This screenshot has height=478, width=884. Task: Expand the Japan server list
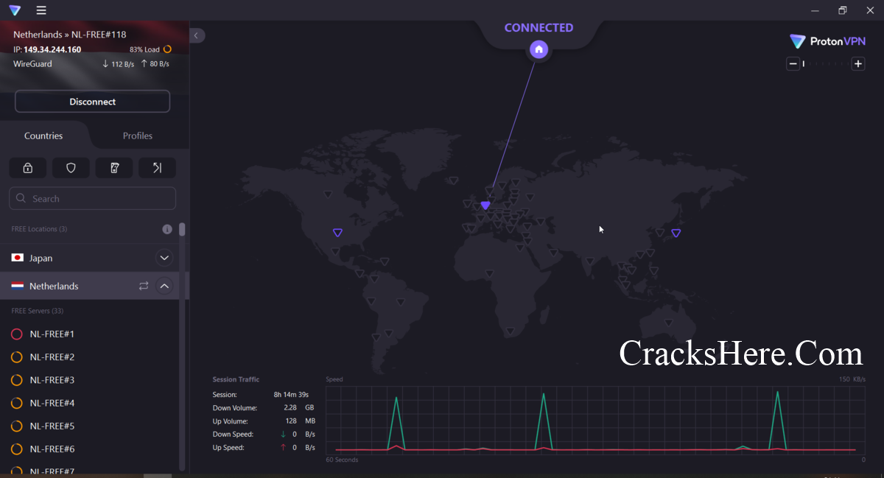[164, 258]
